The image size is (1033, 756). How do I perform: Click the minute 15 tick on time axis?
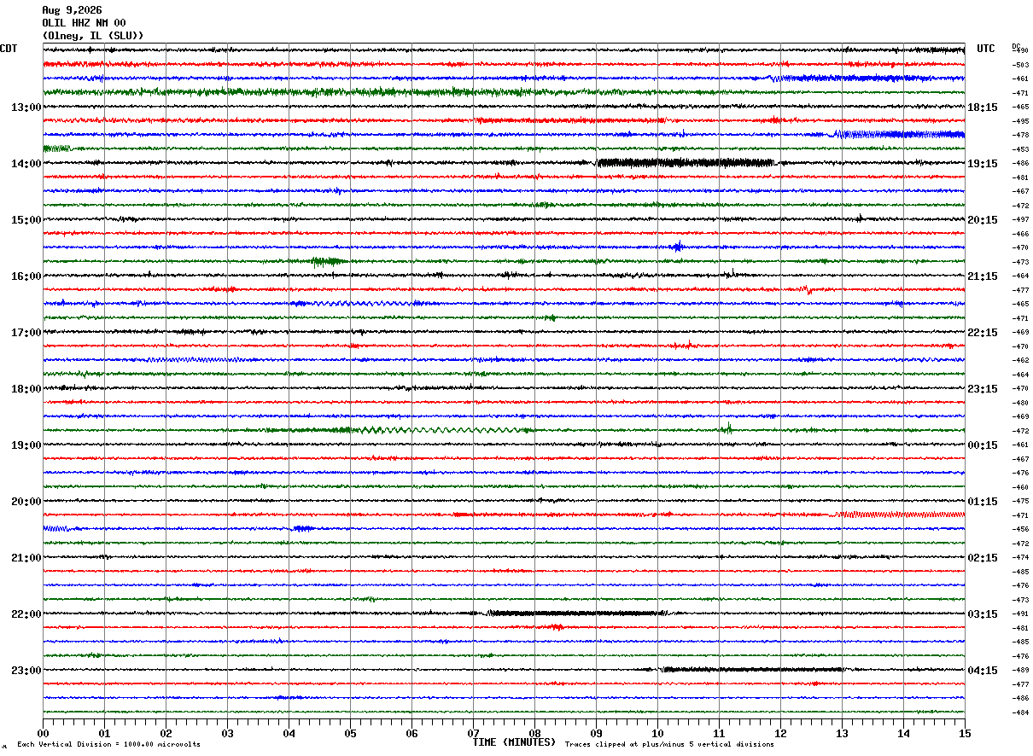pos(965,732)
